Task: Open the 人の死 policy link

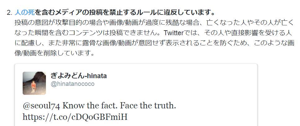Action: click(25, 13)
